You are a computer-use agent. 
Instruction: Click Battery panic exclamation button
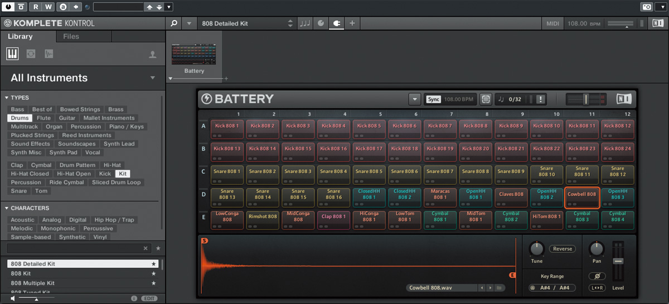pos(541,99)
